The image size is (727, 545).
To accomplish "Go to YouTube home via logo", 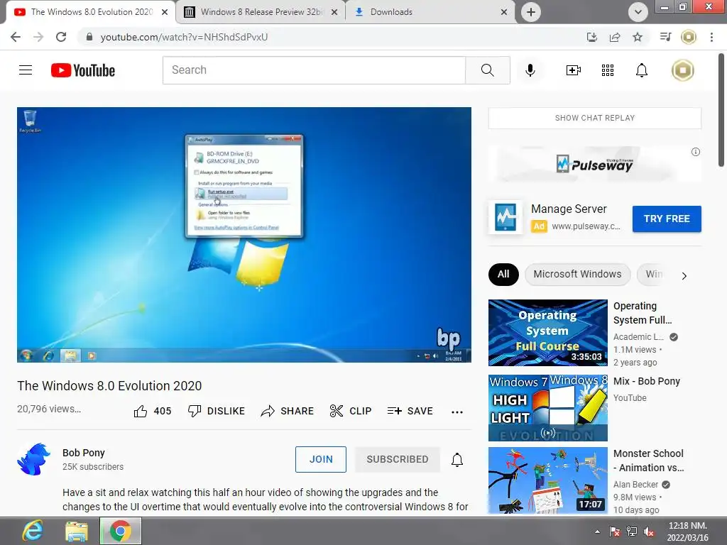I will [x=83, y=70].
